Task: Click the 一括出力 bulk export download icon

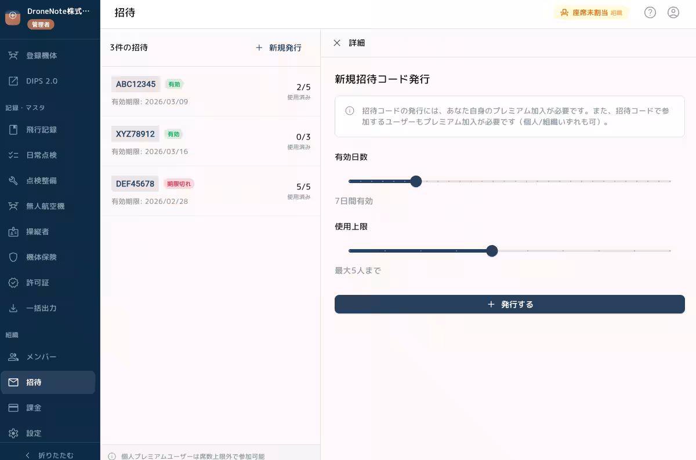Action: [x=13, y=308]
